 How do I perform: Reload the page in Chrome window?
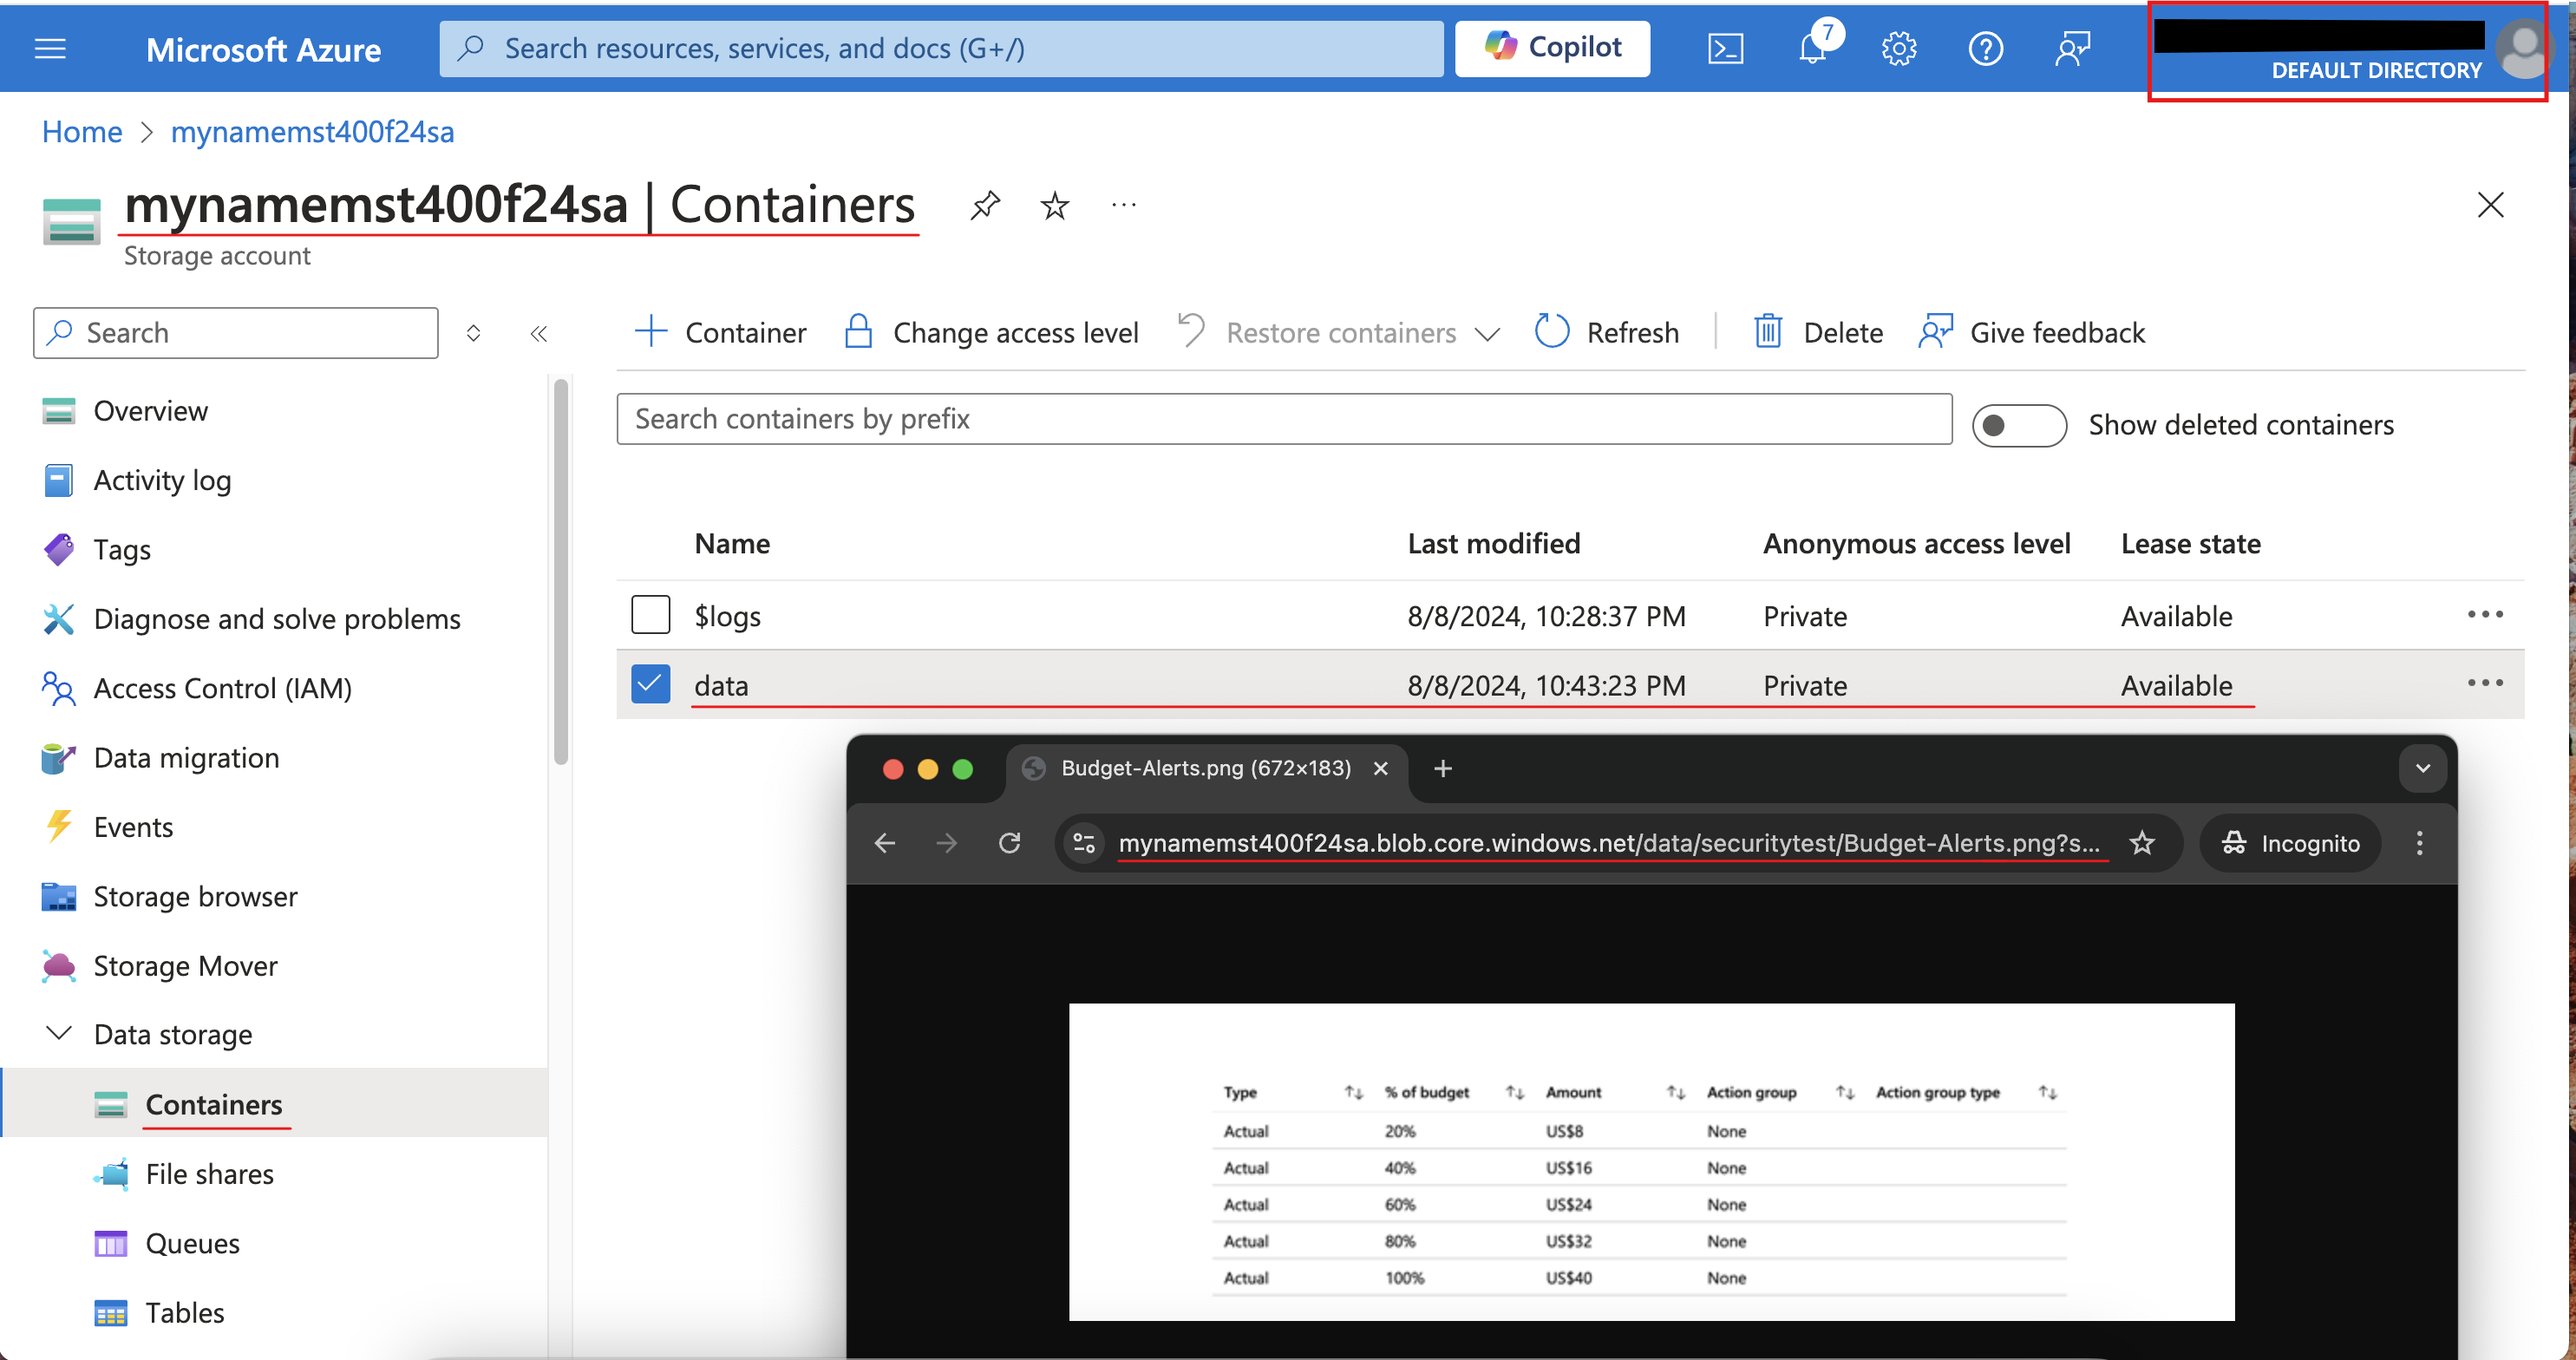1009,843
